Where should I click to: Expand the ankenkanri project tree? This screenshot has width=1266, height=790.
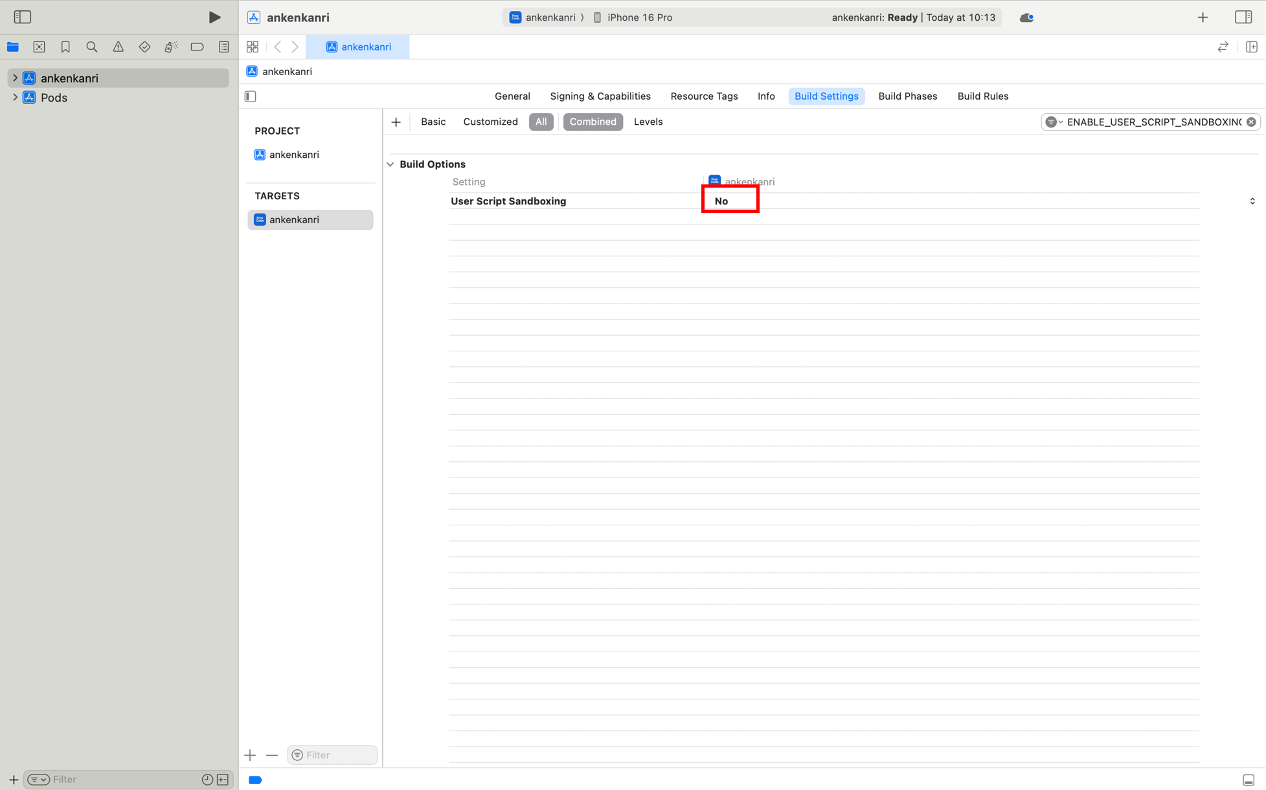(15, 78)
